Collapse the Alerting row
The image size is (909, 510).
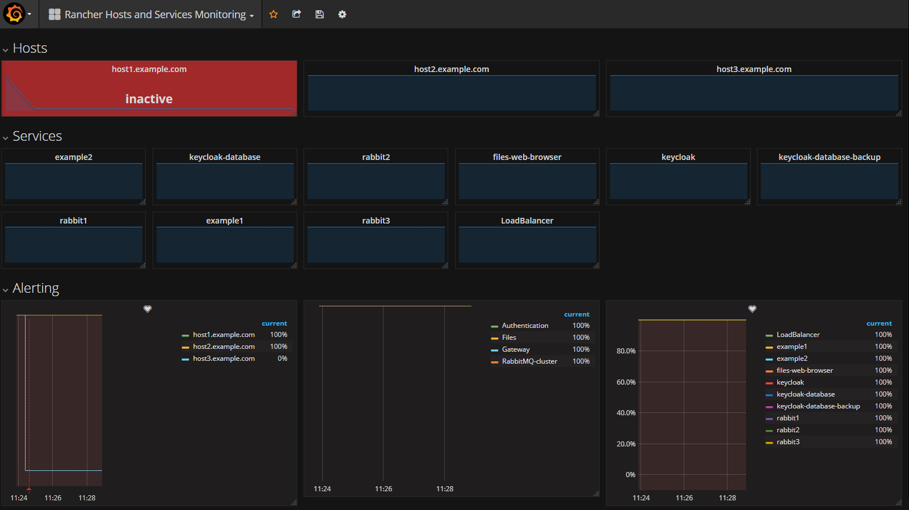[35, 289]
